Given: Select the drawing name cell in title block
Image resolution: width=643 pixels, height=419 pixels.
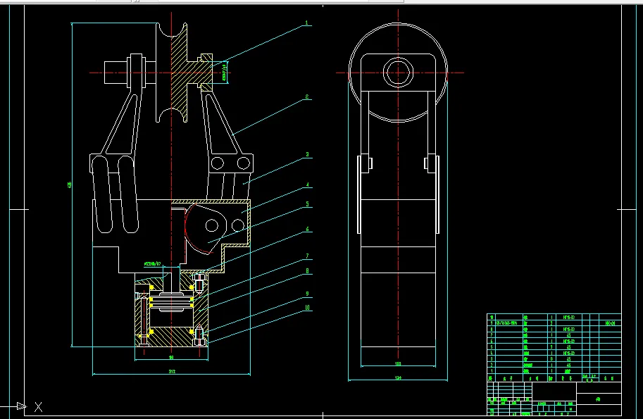Looking at the screenshot, I should tap(599, 399).
